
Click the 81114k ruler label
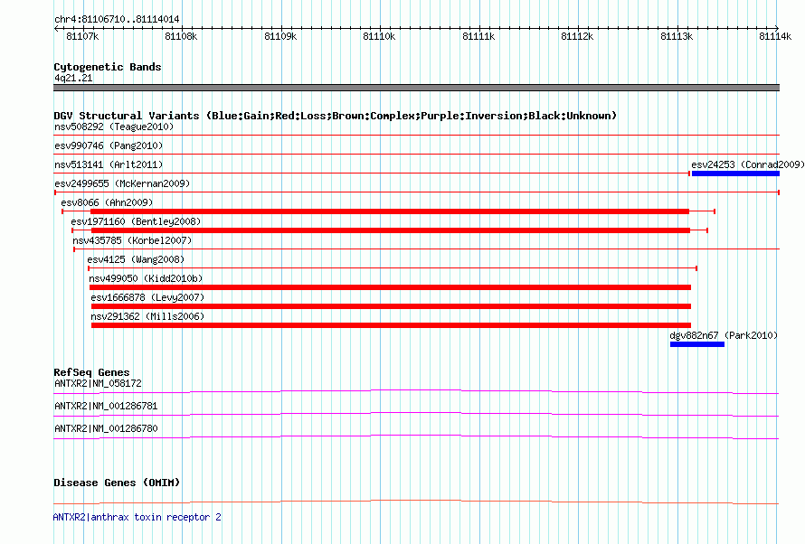tap(776, 36)
